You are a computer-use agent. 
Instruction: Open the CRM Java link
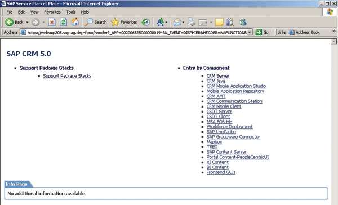click(216, 81)
